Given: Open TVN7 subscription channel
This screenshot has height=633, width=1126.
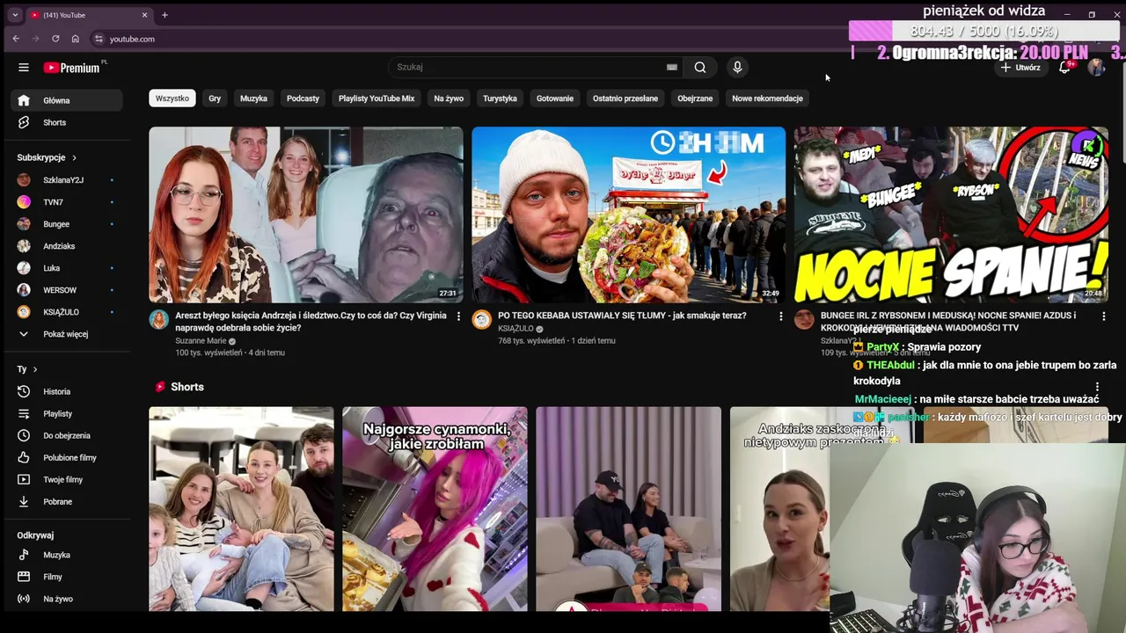Looking at the screenshot, I should (67, 202).
